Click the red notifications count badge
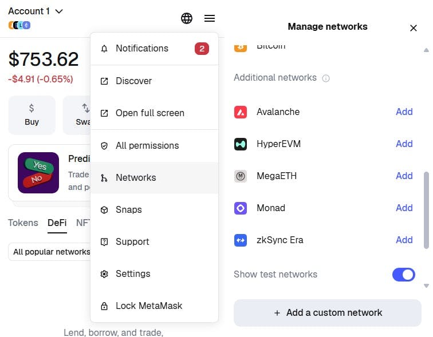 tap(202, 49)
